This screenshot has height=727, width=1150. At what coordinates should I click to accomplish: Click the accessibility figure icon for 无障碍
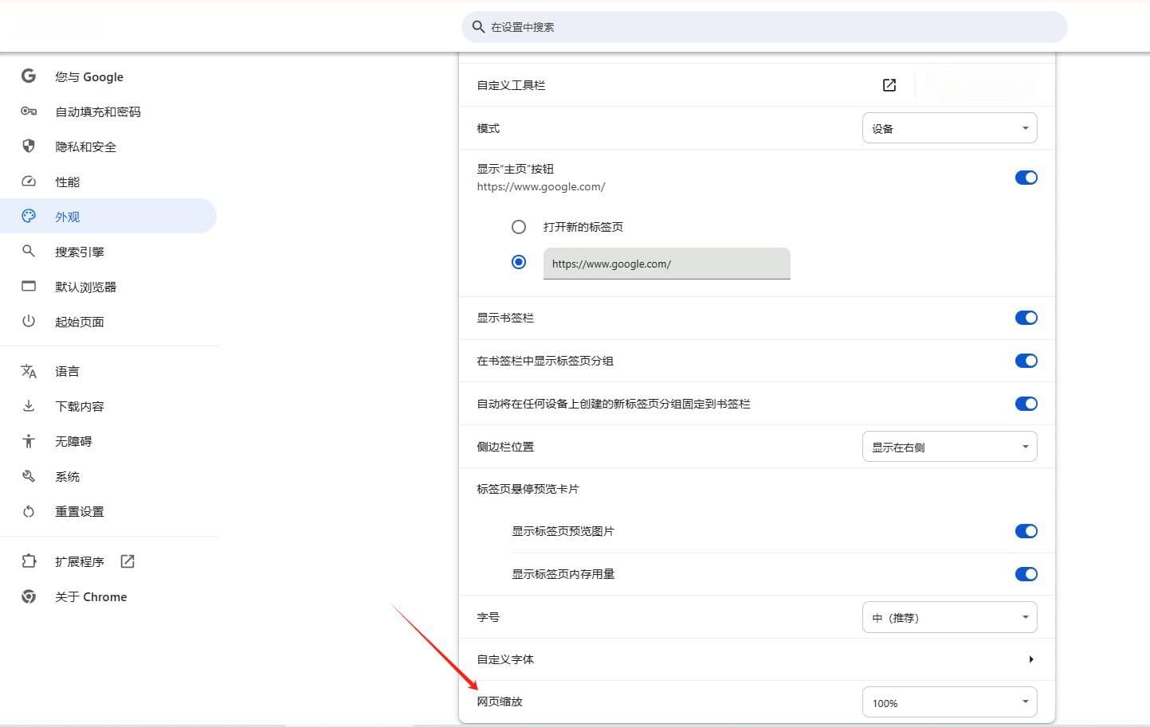(x=29, y=441)
